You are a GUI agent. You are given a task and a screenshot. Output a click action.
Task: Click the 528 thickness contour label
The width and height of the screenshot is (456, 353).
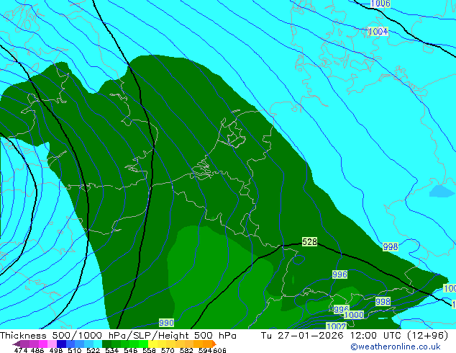309,242
